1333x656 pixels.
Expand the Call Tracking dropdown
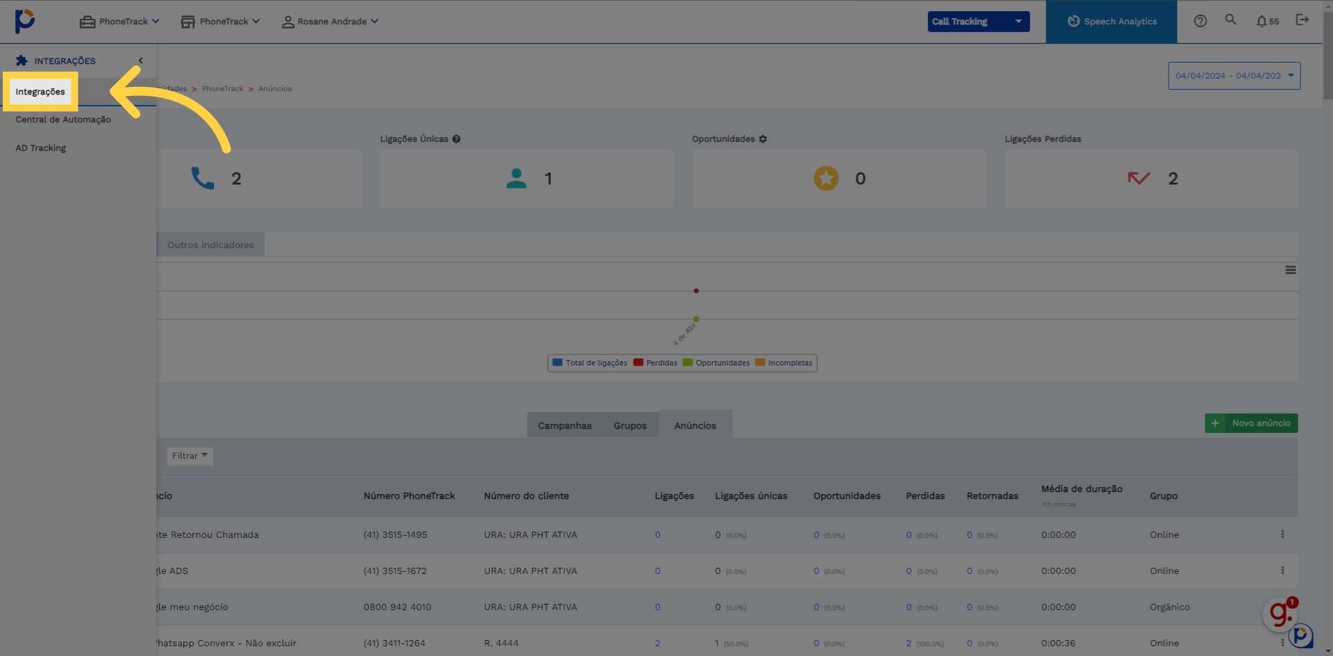(x=978, y=22)
